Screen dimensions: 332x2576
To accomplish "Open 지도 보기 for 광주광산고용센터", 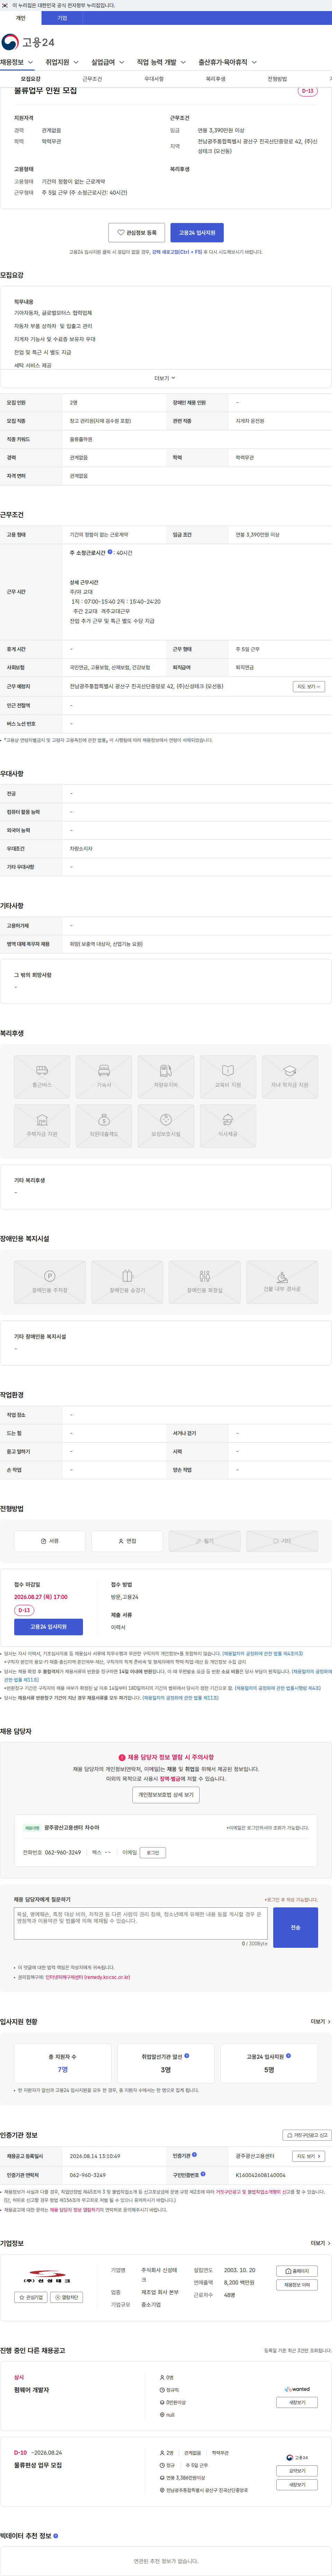I will (308, 2156).
